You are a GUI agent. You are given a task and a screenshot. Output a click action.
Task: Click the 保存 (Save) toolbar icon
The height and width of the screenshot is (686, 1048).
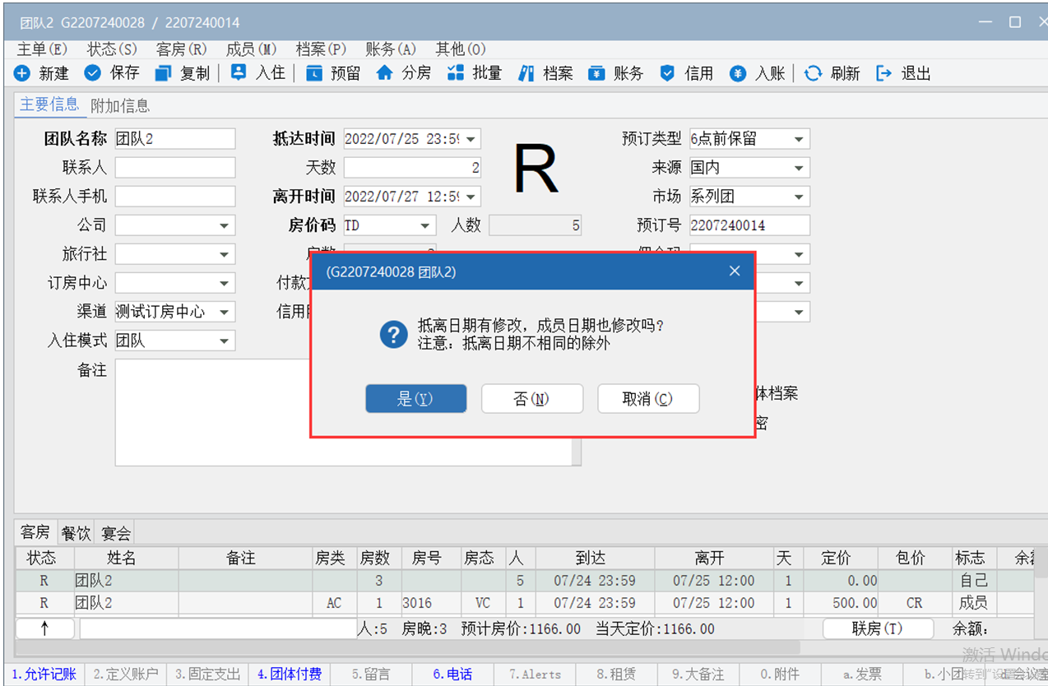(93, 73)
